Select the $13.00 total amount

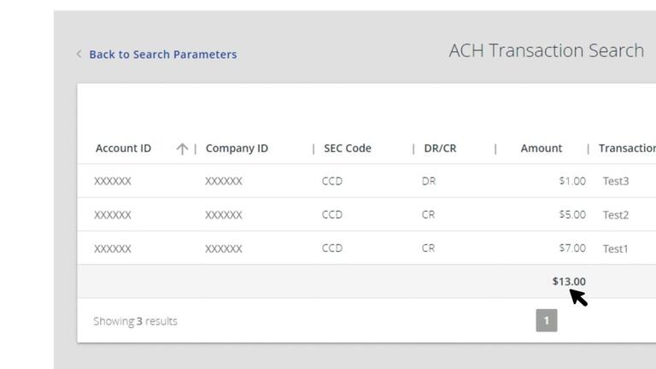click(569, 282)
